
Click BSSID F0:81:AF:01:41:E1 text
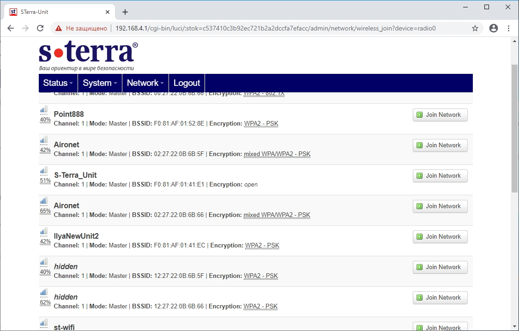pos(179,184)
